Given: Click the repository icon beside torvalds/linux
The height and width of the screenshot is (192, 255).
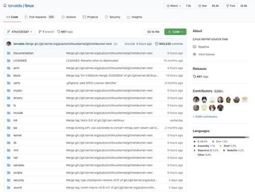Looking at the screenshot, I should (x=5, y=6).
